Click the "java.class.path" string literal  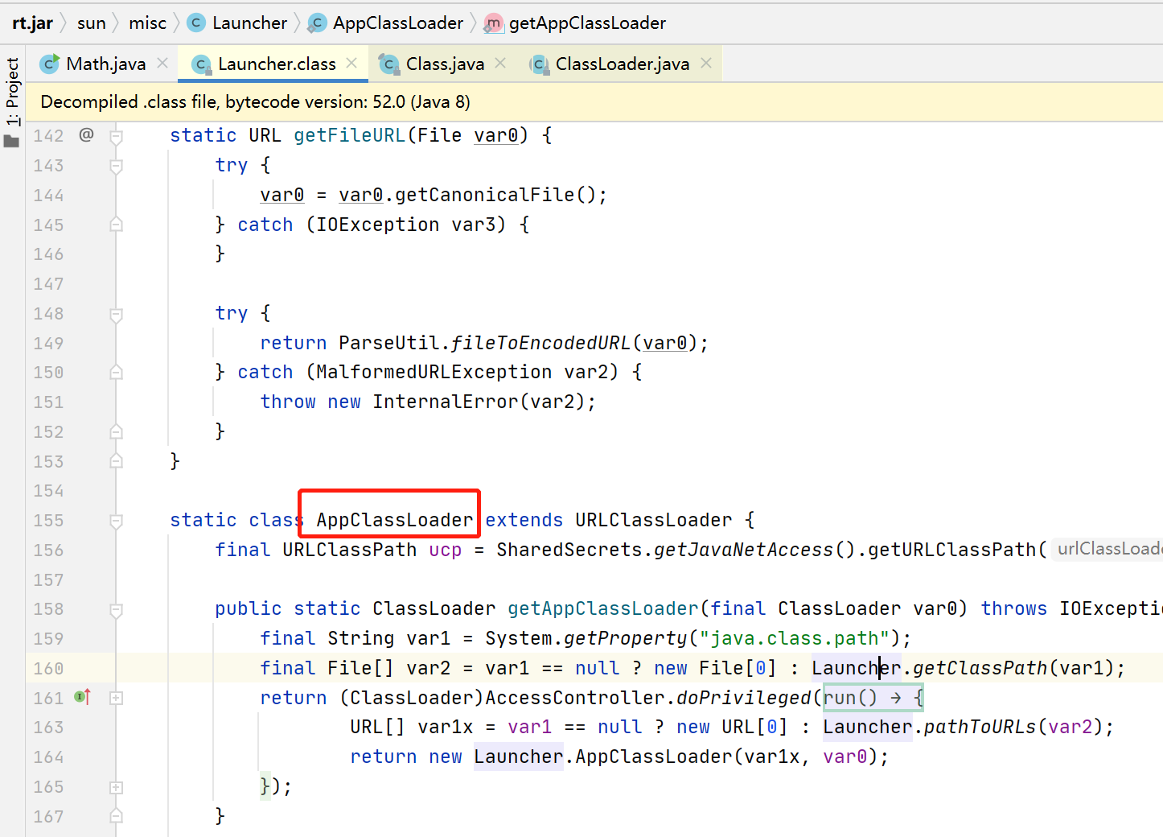click(x=794, y=638)
